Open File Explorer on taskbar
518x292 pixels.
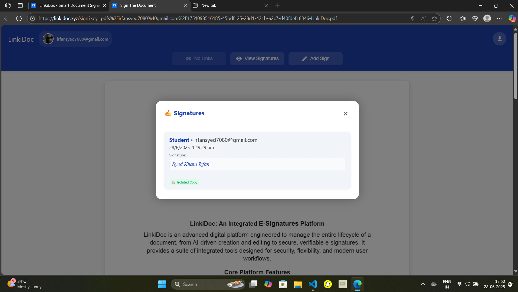(298, 284)
